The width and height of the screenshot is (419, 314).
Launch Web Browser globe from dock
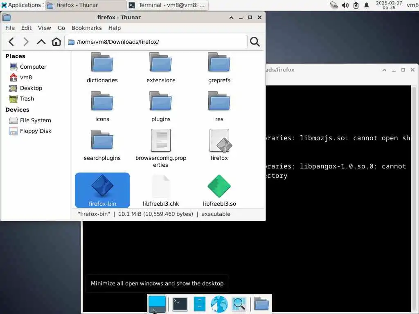pyautogui.click(x=219, y=304)
